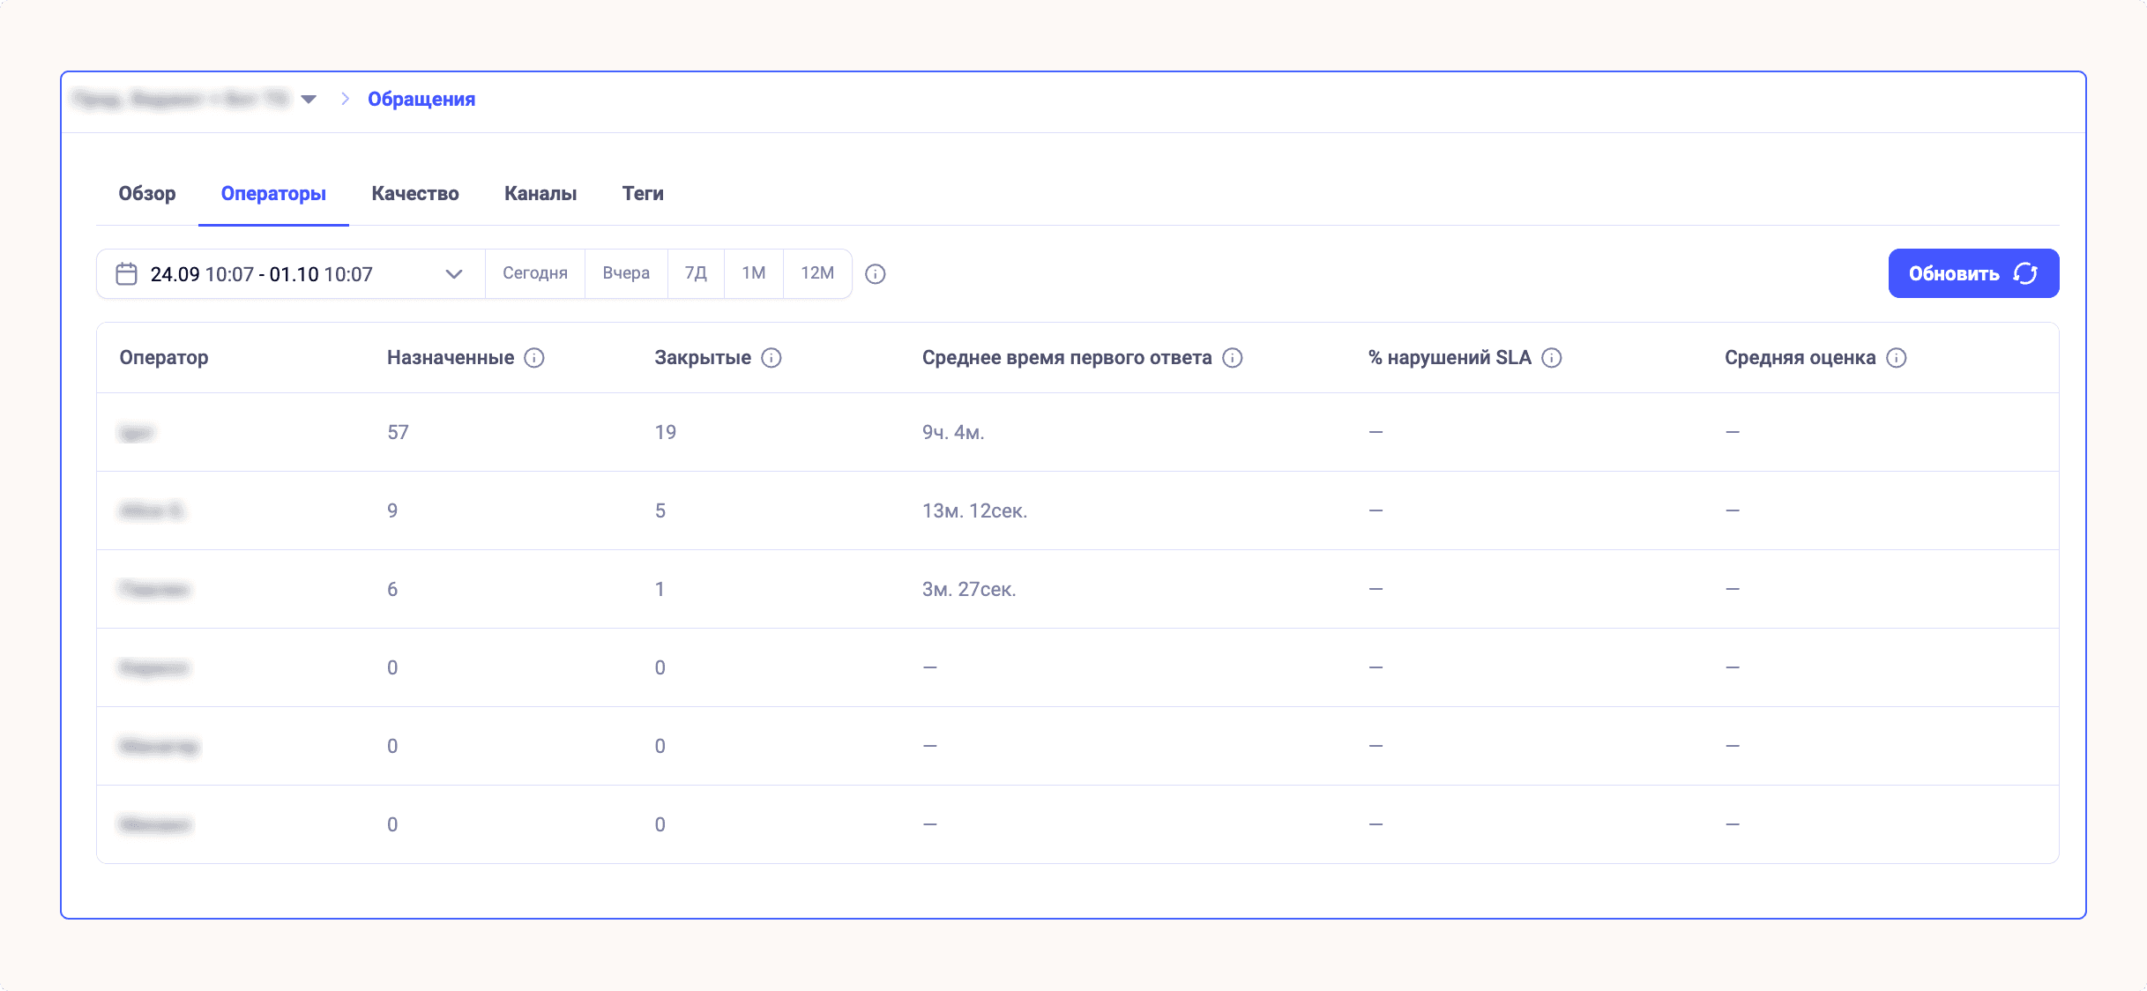Click info icon next to Закрытые header
Screen dimensions: 2147x991
772,358
